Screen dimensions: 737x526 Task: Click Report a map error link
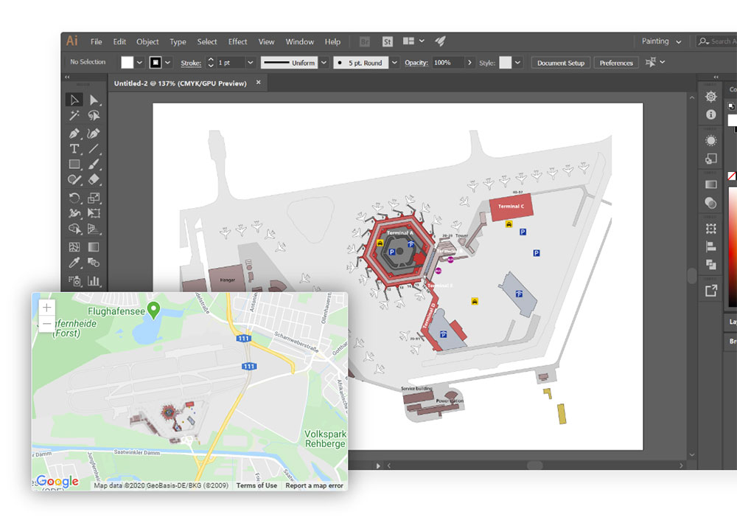pos(315,485)
